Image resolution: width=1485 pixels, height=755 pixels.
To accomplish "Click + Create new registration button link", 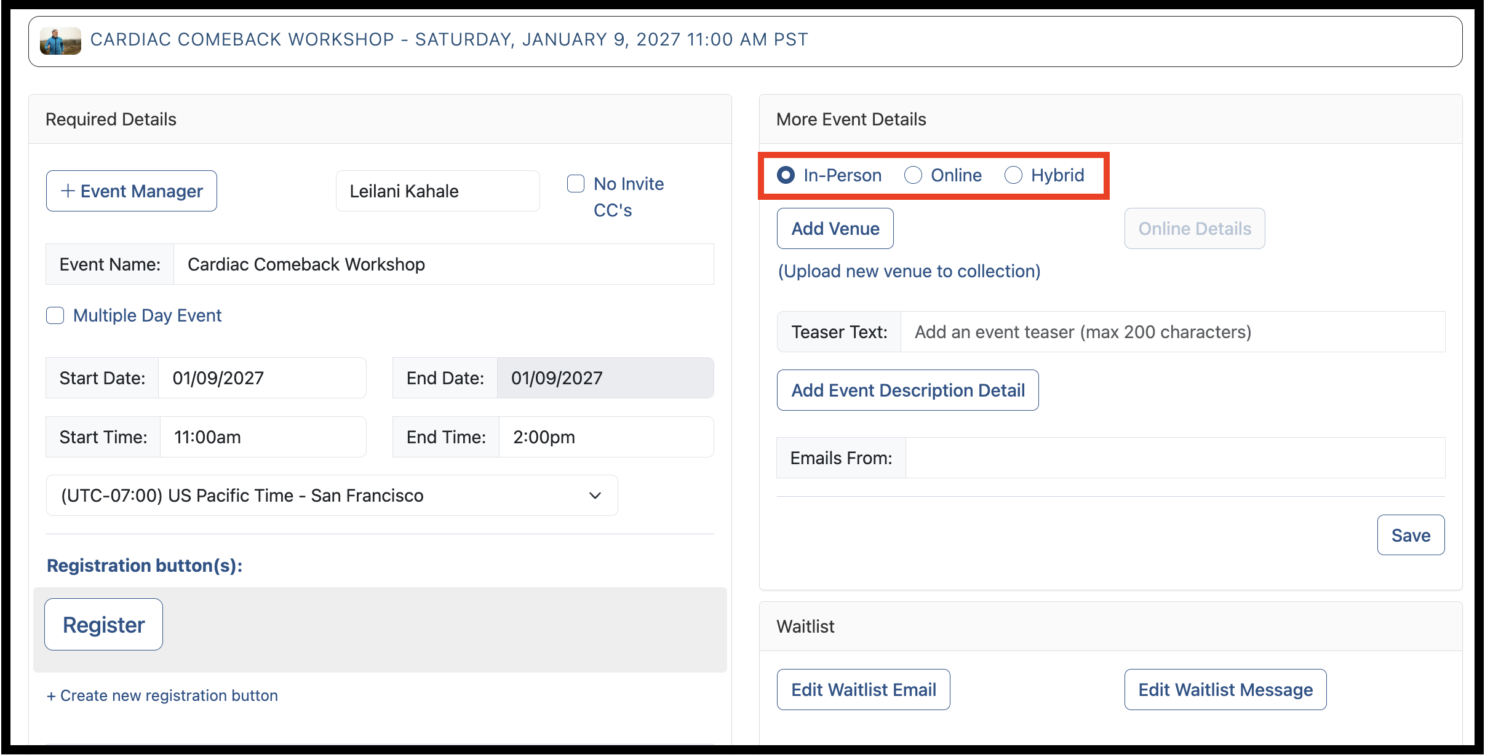I will pos(162,695).
